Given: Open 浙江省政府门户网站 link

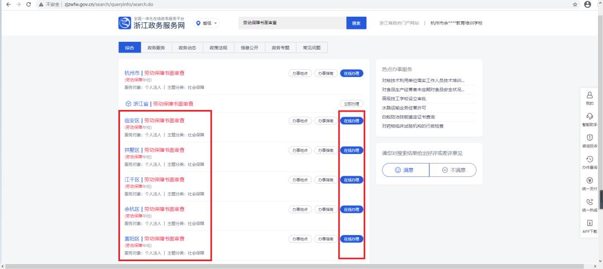Looking at the screenshot, I should pyautogui.click(x=399, y=23).
